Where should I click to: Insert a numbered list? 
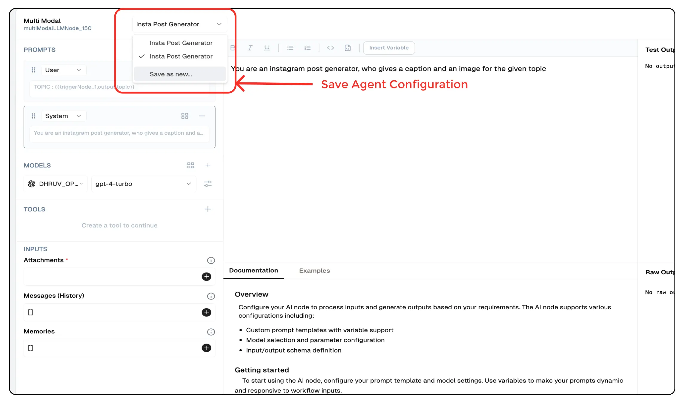pos(307,48)
